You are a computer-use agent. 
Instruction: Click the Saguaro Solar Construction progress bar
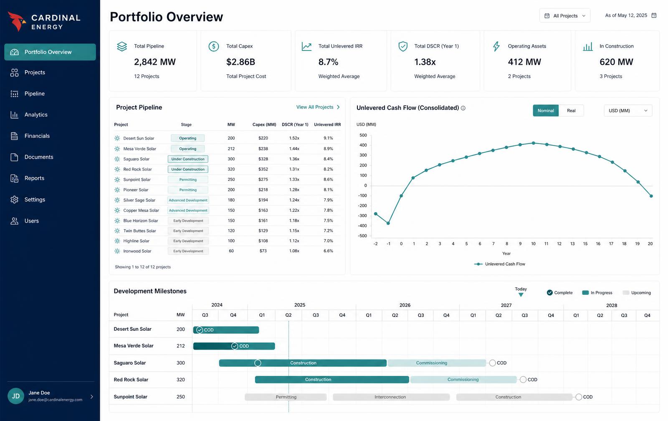click(303, 363)
